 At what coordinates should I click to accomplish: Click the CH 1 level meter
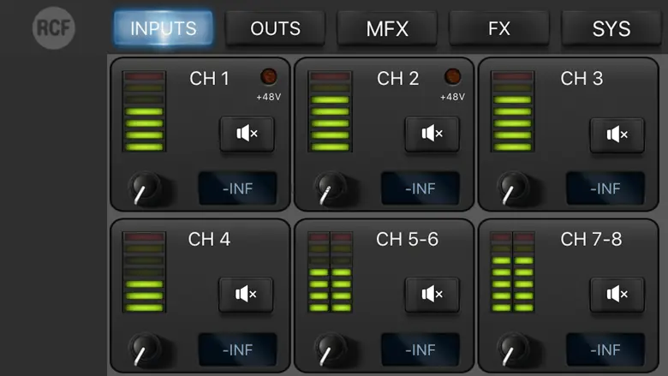[144, 111]
